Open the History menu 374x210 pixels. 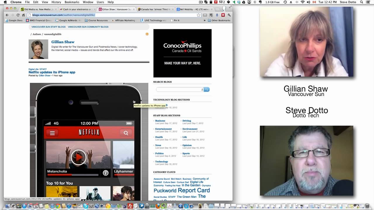click(x=56, y=2)
